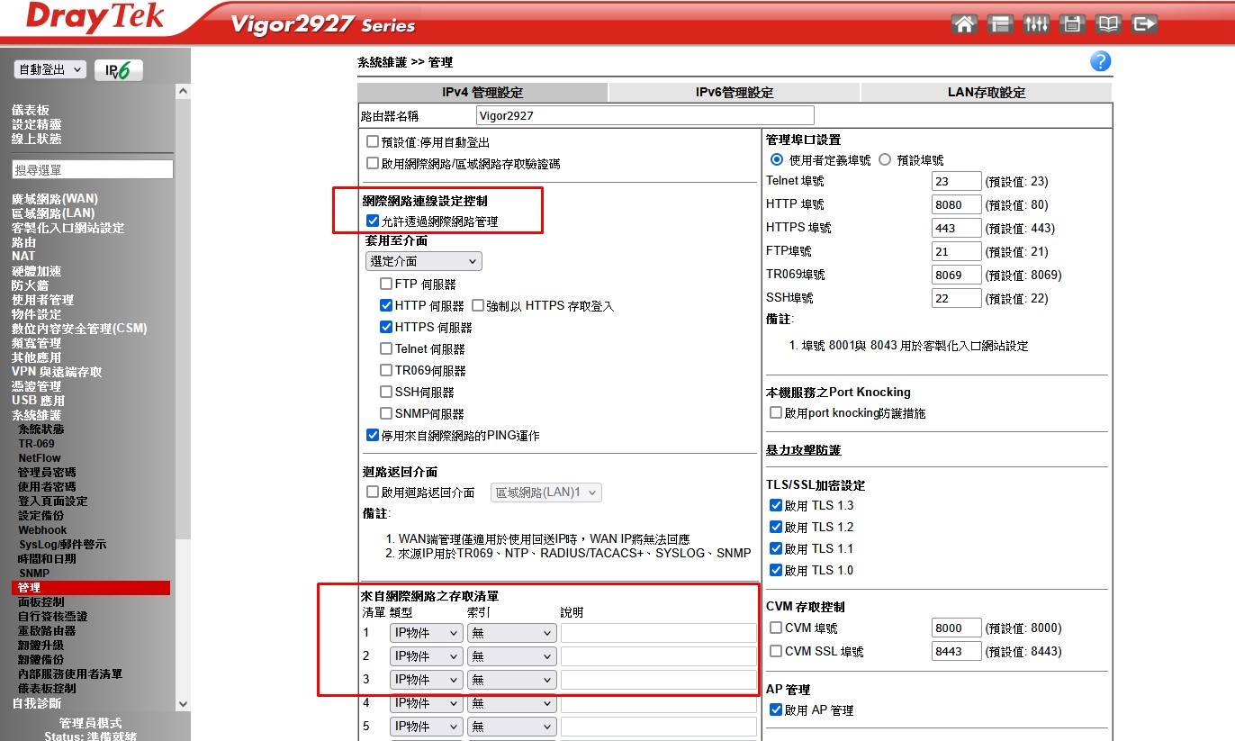This screenshot has width=1235, height=741.
Task: Switch to the IPv6管理設定 tab
Action: pyautogui.click(x=734, y=93)
